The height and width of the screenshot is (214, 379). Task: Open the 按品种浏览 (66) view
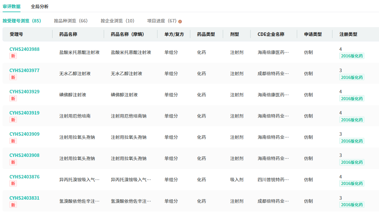[x=71, y=21]
